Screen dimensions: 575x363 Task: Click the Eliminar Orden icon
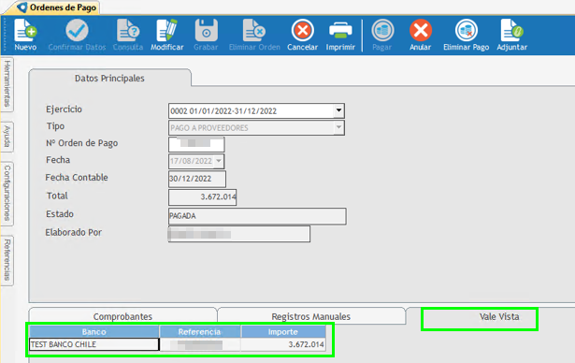pyautogui.click(x=254, y=30)
